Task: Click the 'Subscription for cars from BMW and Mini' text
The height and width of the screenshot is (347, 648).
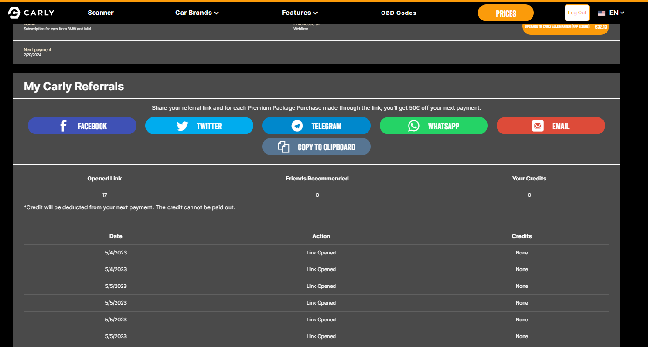Action: pyautogui.click(x=57, y=29)
